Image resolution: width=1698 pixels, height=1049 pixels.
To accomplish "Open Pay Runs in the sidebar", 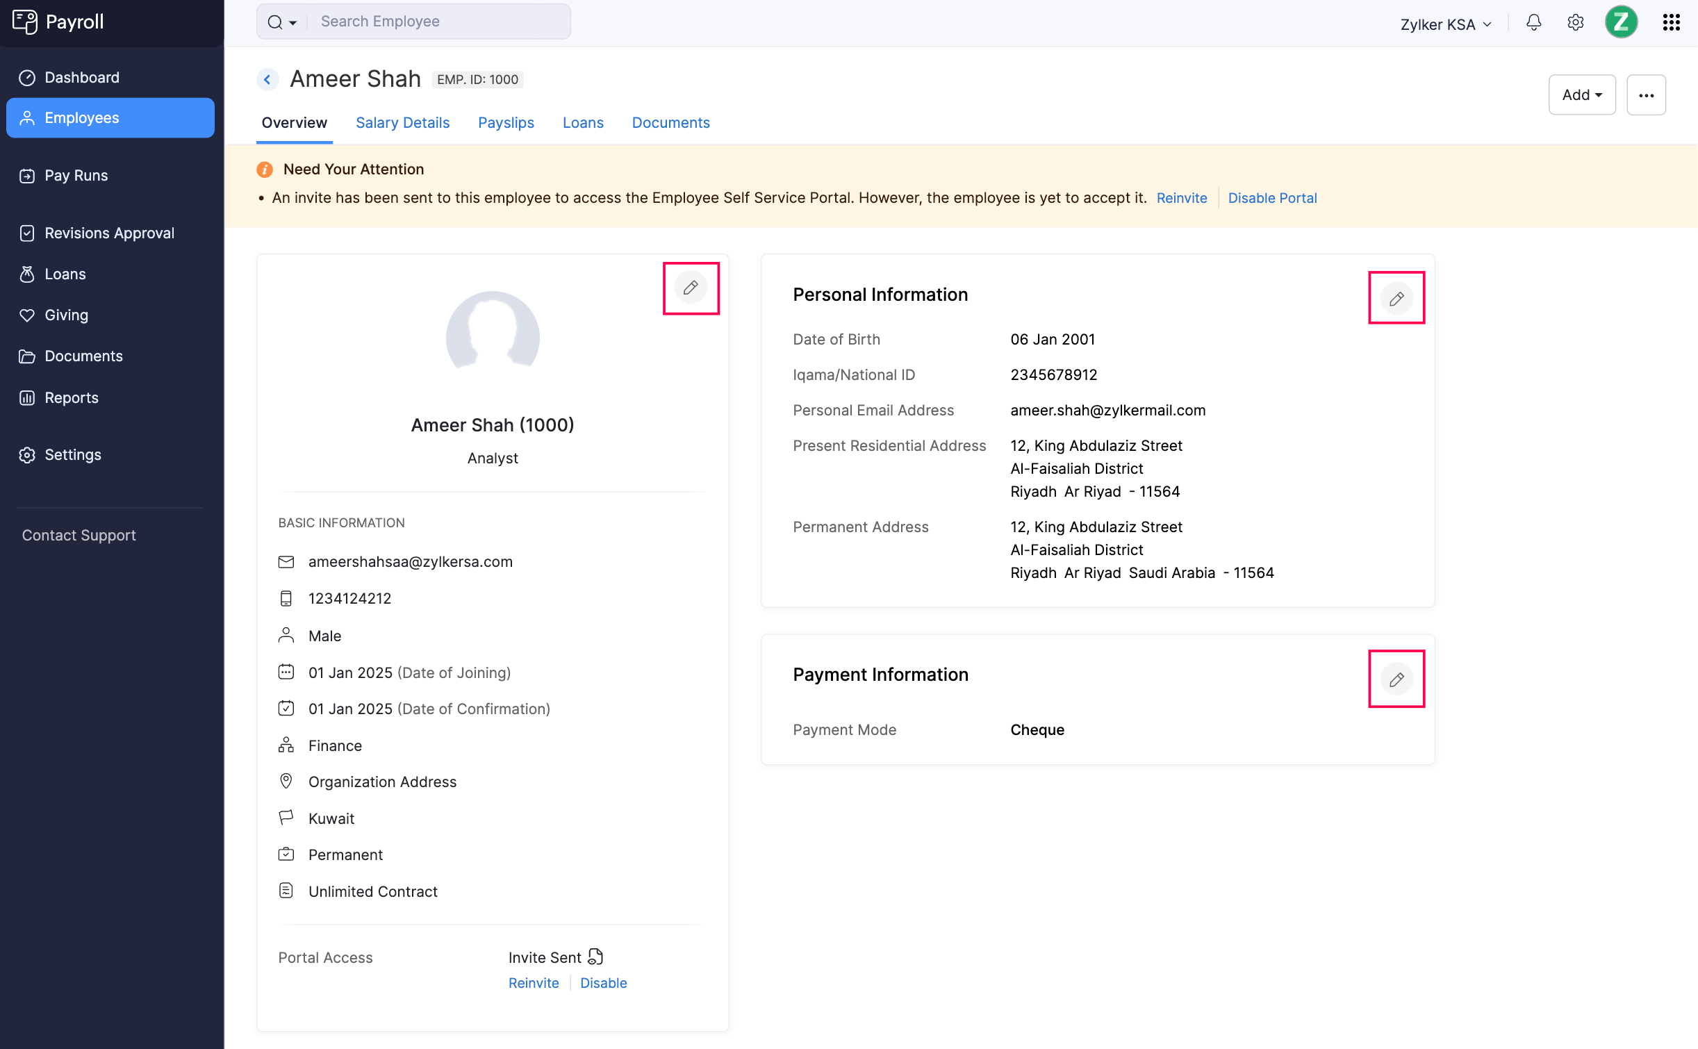I will point(110,175).
